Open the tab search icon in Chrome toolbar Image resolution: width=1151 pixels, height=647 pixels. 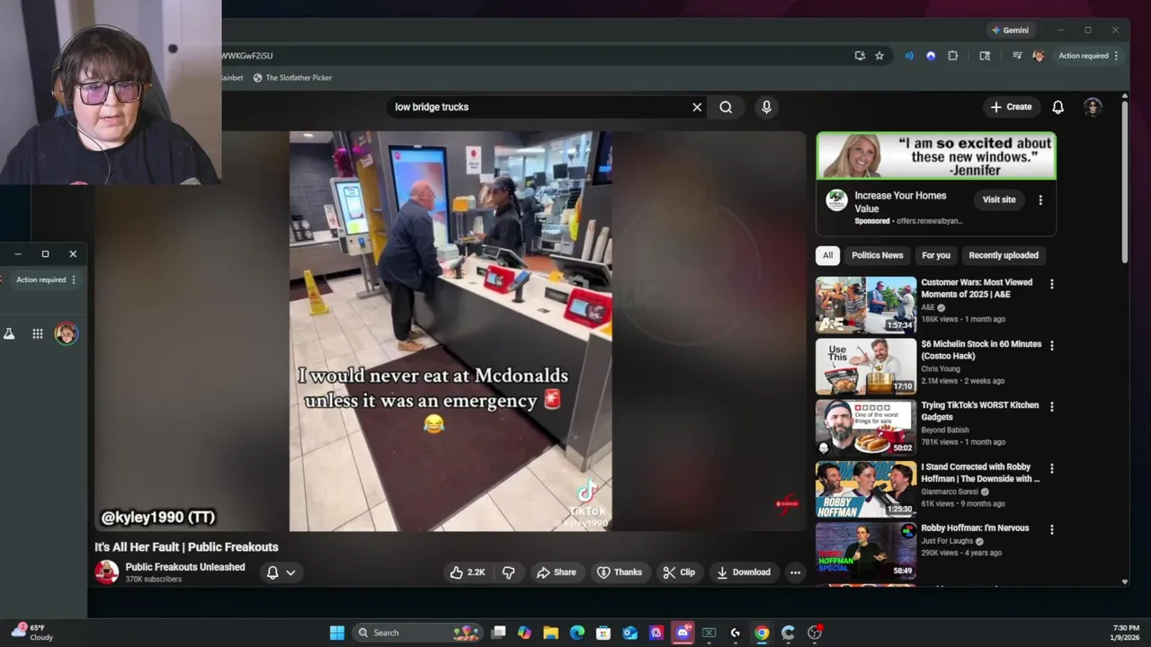click(x=985, y=56)
